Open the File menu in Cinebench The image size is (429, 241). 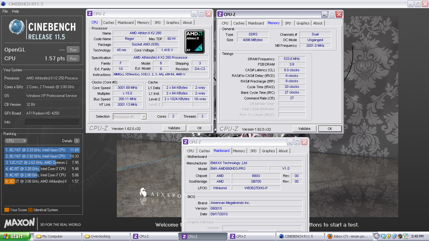5,11
